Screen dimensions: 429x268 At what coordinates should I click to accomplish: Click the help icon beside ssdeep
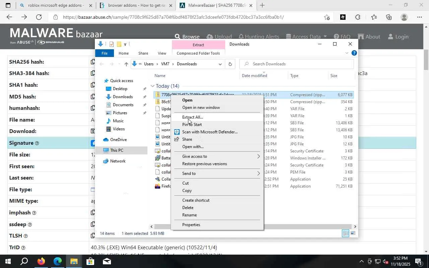[30, 224]
